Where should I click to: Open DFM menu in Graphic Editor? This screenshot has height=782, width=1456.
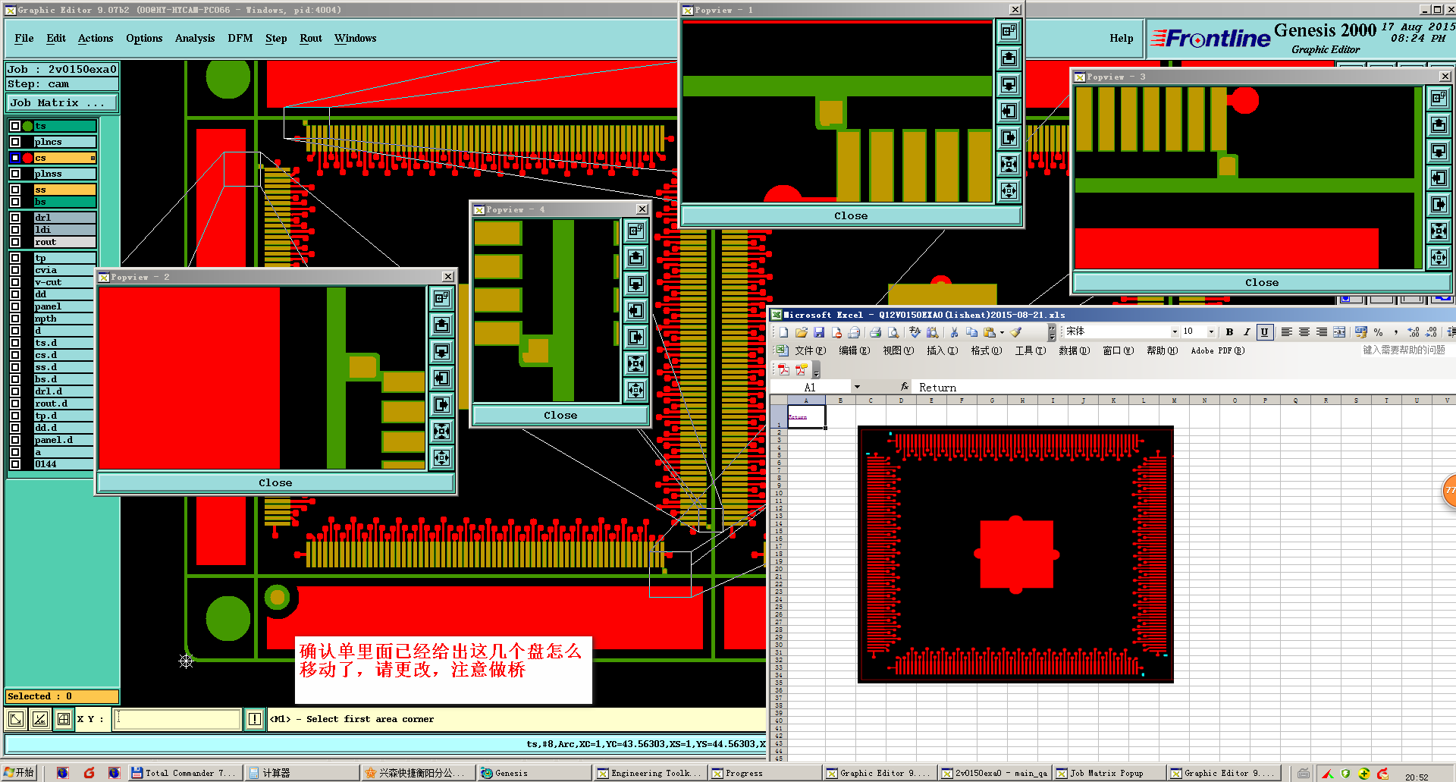click(x=240, y=39)
